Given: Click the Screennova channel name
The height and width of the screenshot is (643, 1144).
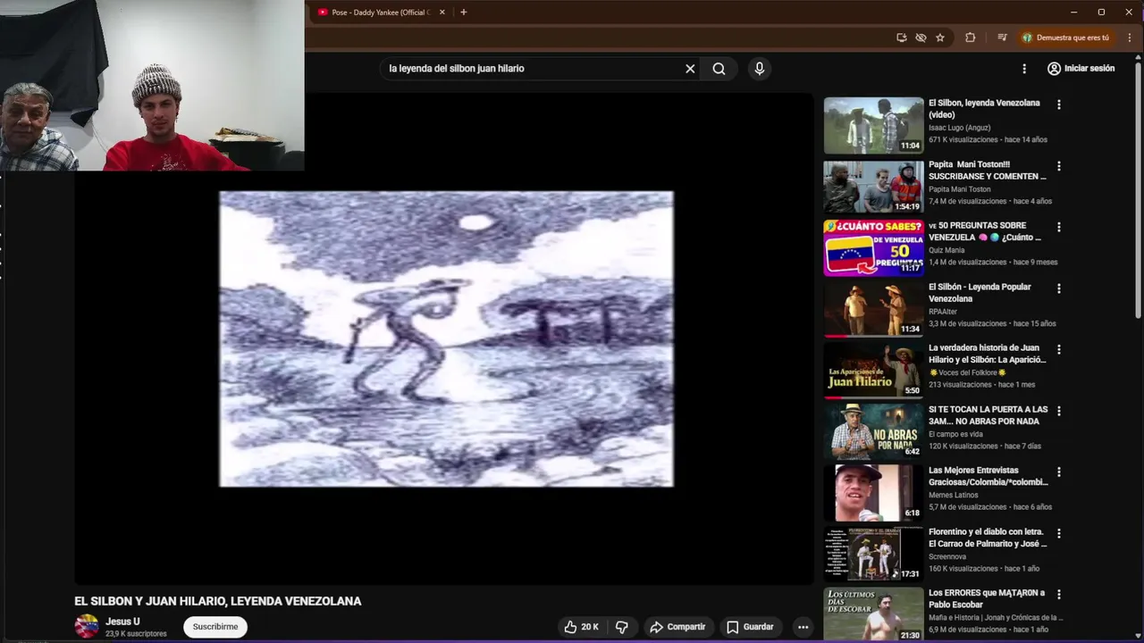Looking at the screenshot, I should point(947,556).
